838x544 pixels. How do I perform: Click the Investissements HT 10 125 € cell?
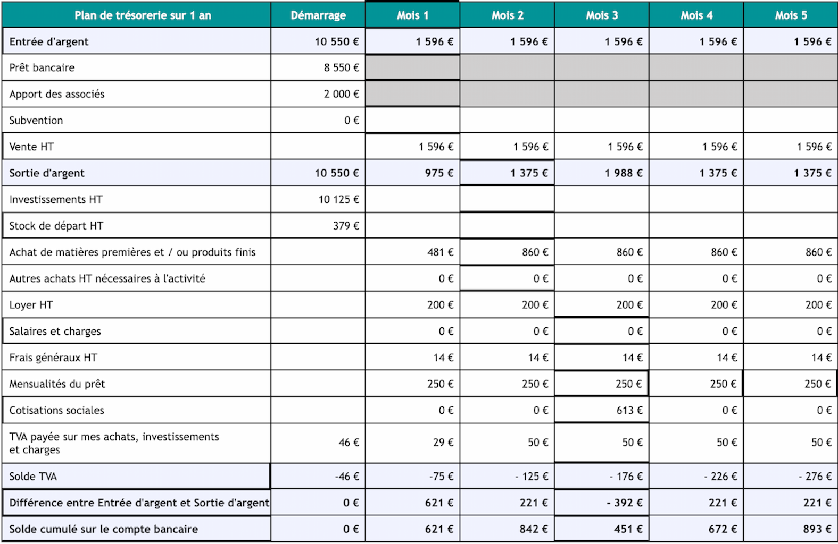318,199
